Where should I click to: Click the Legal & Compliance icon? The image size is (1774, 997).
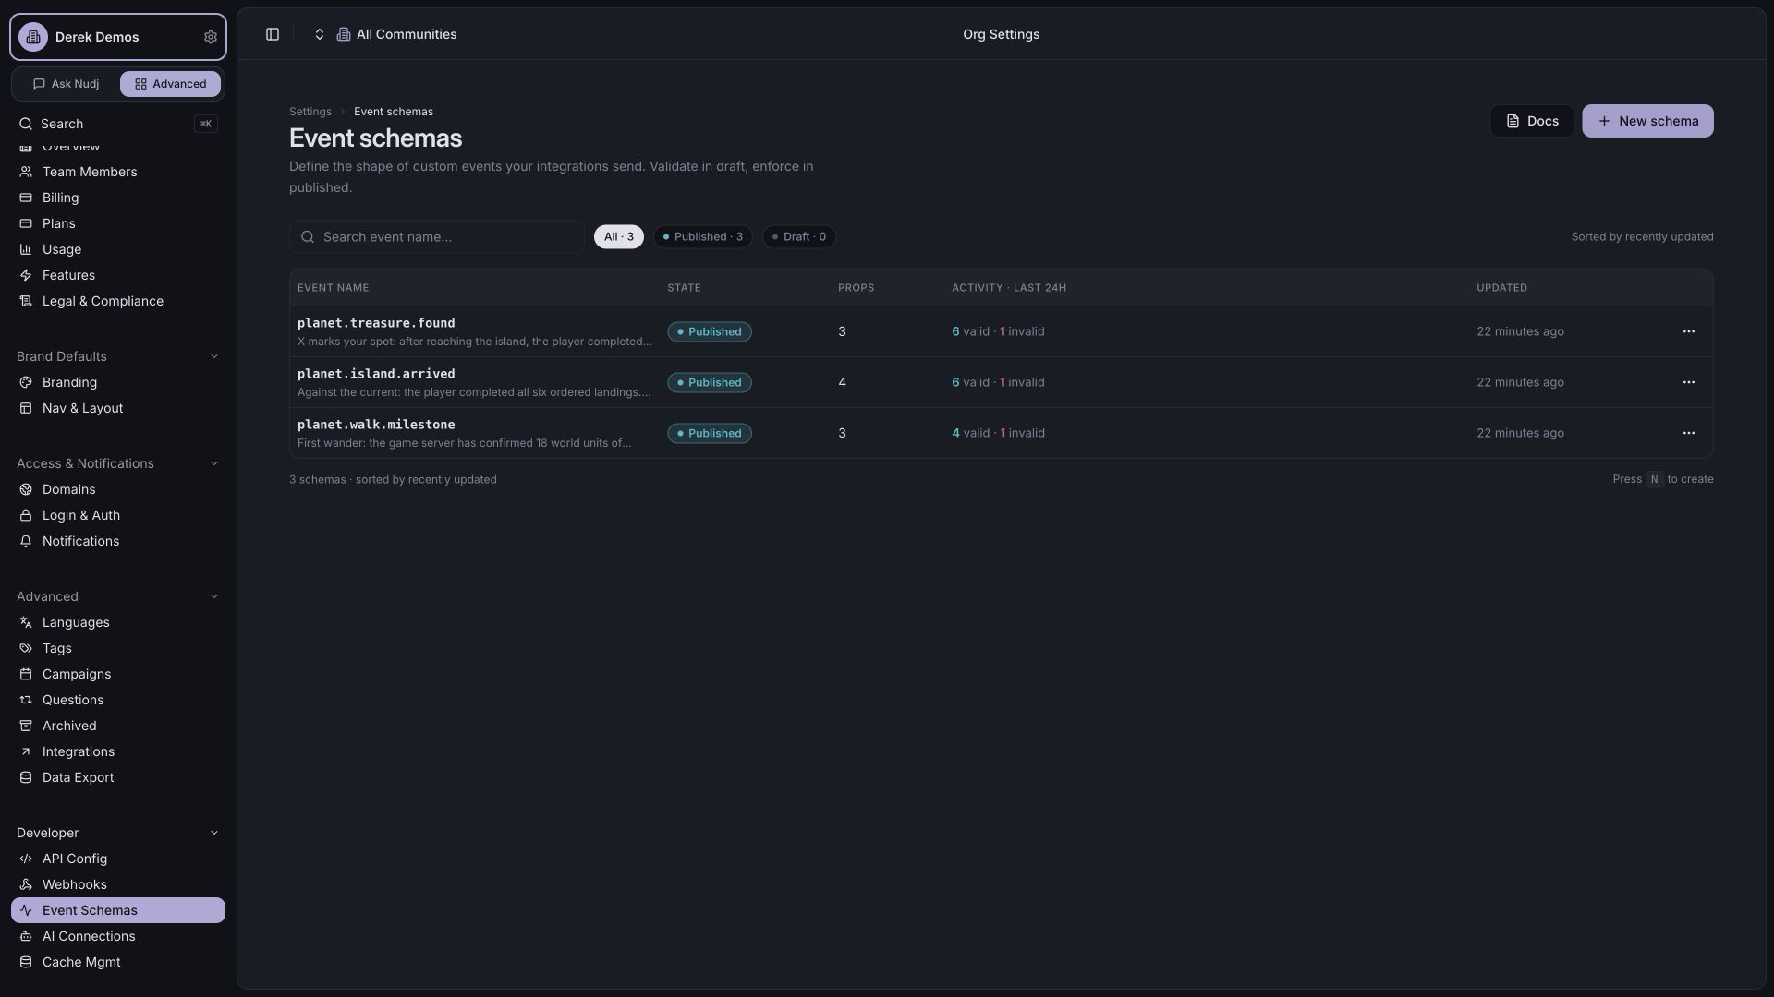coord(26,301)
